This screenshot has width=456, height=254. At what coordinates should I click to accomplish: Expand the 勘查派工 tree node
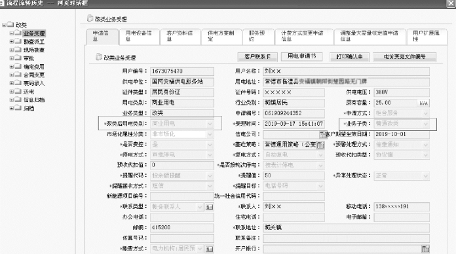[11, 41]
